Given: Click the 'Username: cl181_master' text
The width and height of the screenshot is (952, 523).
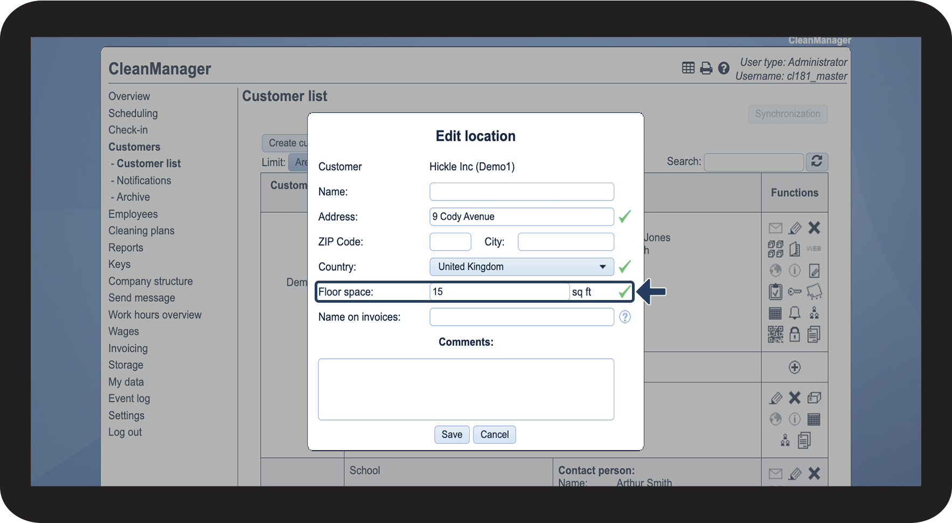Looking at the screenshot, I should [x=791, y=76].
